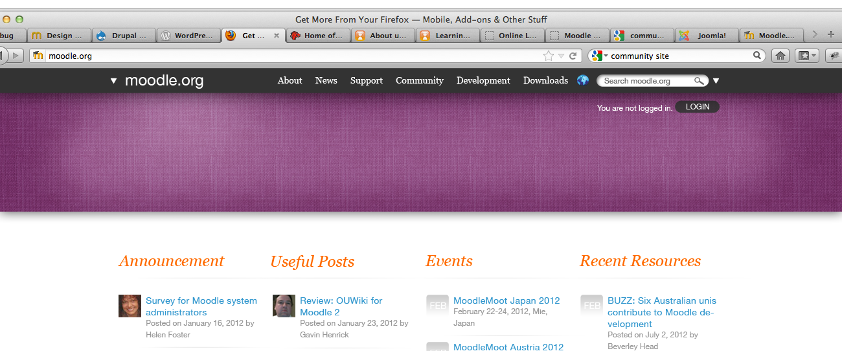Screen dimensions: 842x351
Task: Click the browser search magnifier icon
Action: (x=757, y=56)
